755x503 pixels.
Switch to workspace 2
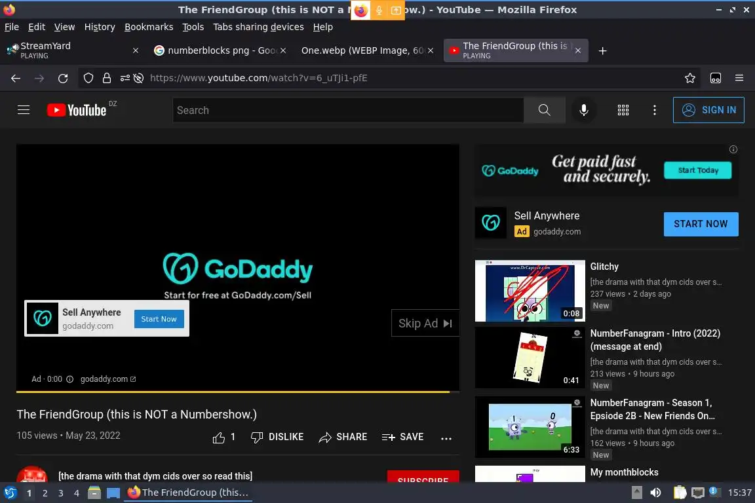coord(45,493)
